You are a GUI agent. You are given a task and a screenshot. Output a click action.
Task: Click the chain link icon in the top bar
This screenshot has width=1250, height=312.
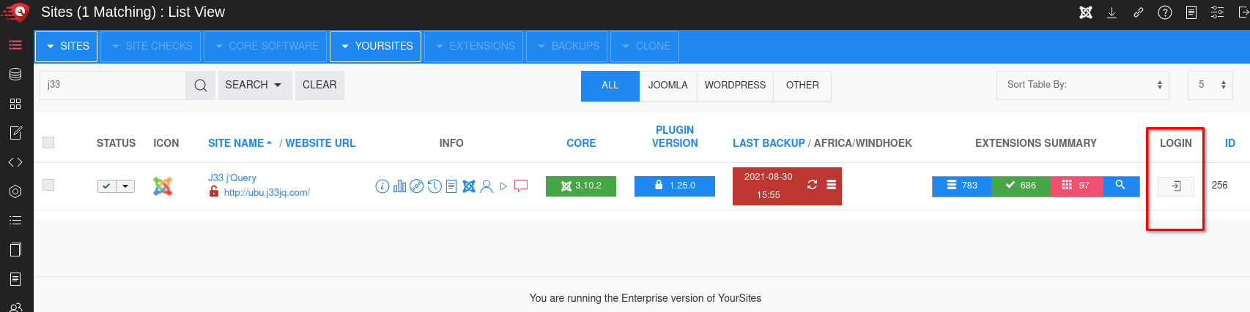pos(1139,12)
